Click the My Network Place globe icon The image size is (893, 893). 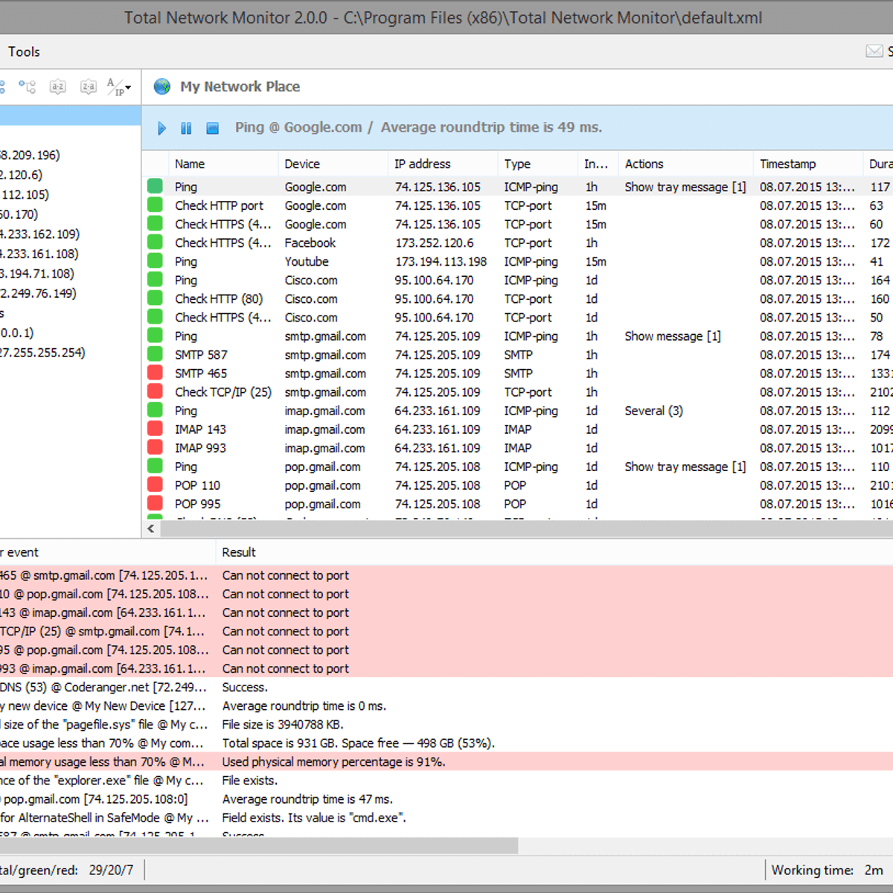pyautogui.click(x=162, y=87)
